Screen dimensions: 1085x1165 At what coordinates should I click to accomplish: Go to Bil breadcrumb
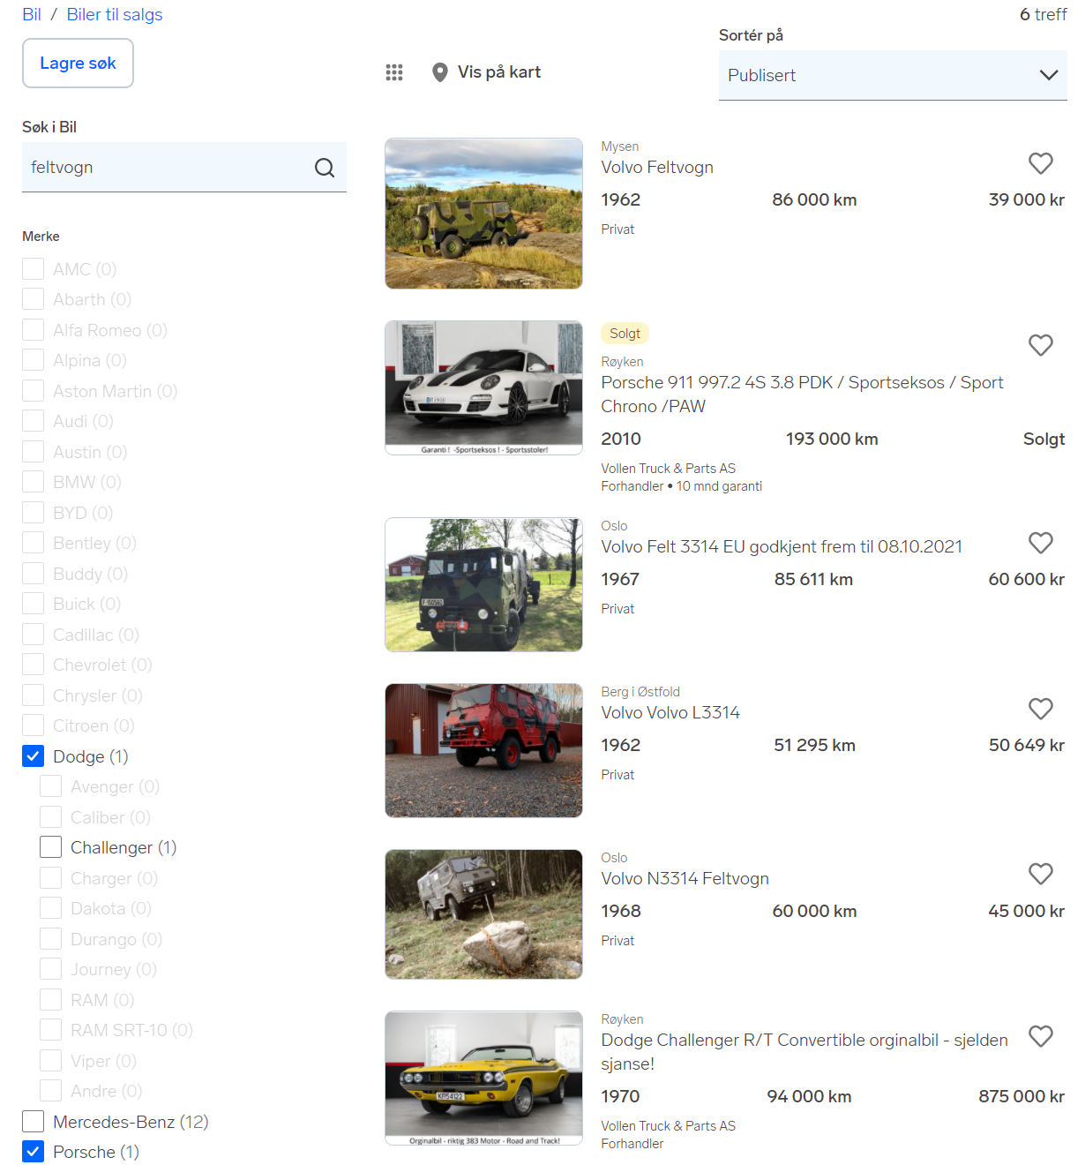click(x=32, y=15)
